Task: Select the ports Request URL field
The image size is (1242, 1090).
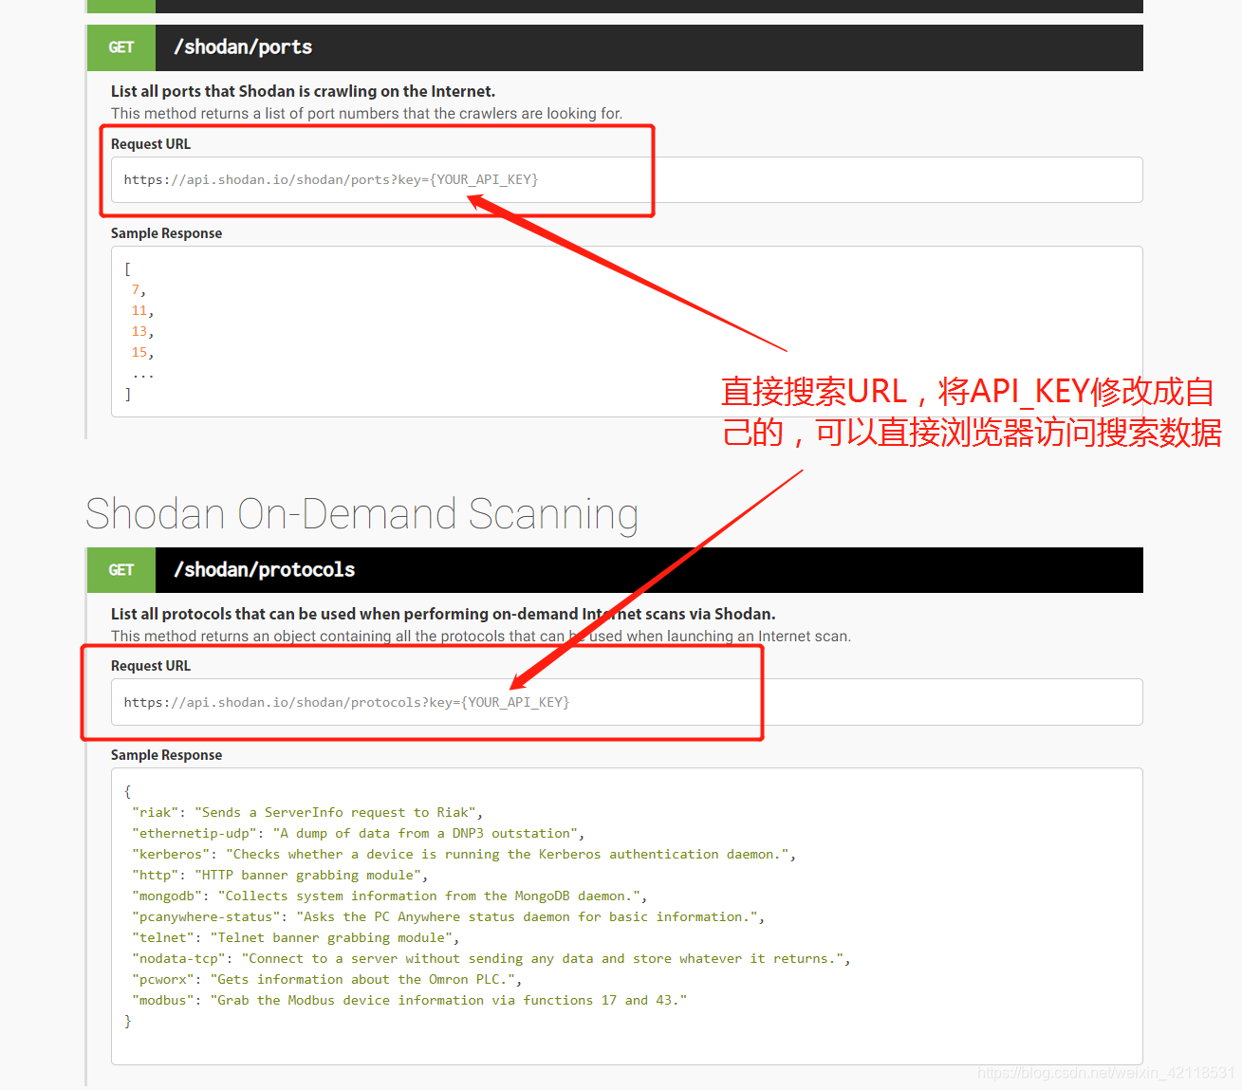Action: (x=626, y=179)
